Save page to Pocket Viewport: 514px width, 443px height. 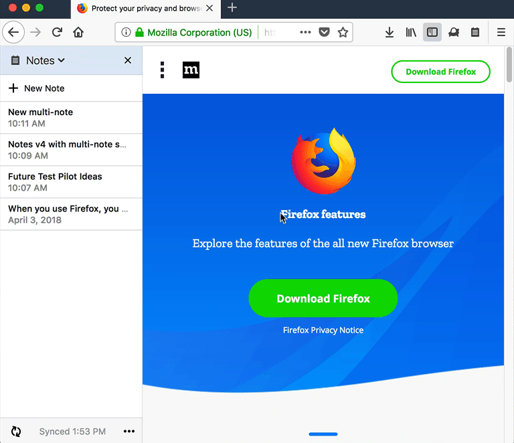[324, 32]
